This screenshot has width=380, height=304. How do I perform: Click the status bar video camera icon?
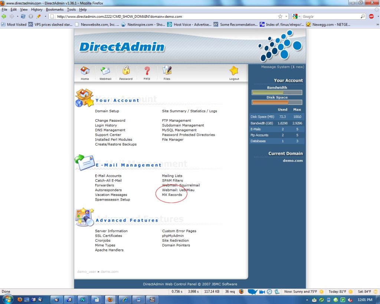click(x=262, y=292)
